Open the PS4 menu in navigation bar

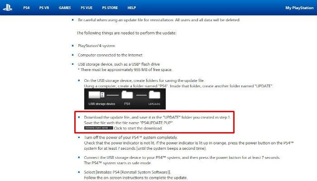26,8
